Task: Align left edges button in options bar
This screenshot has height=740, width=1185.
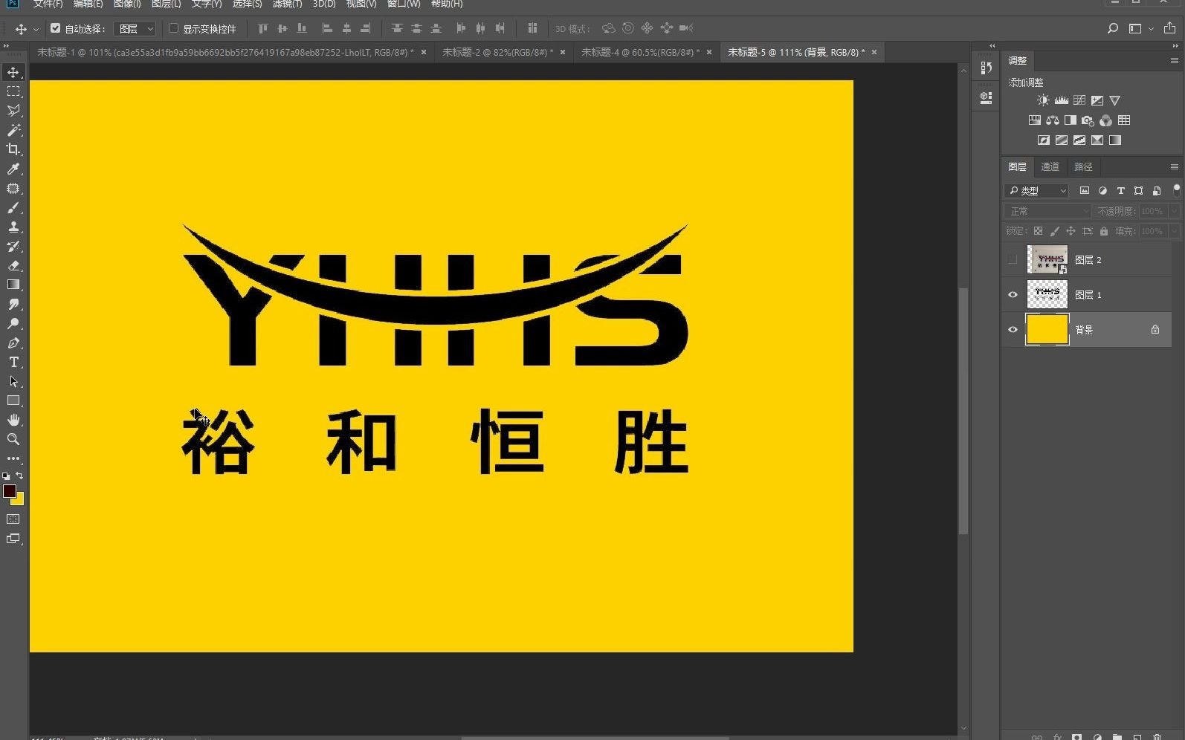Action: coord(326,28)
